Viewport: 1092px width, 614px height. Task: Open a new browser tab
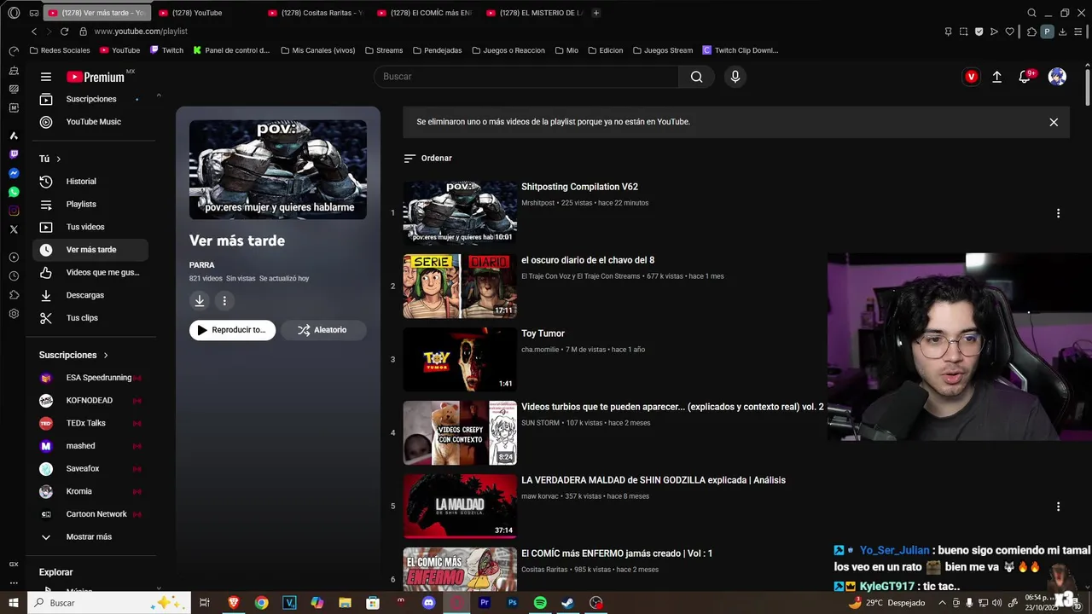tap(595, 13)
